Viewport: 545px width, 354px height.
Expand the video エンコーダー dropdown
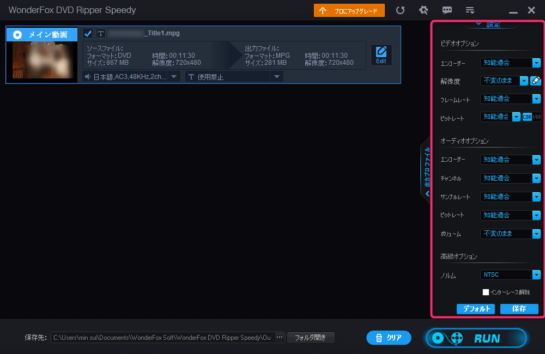[x=536, y=63]
